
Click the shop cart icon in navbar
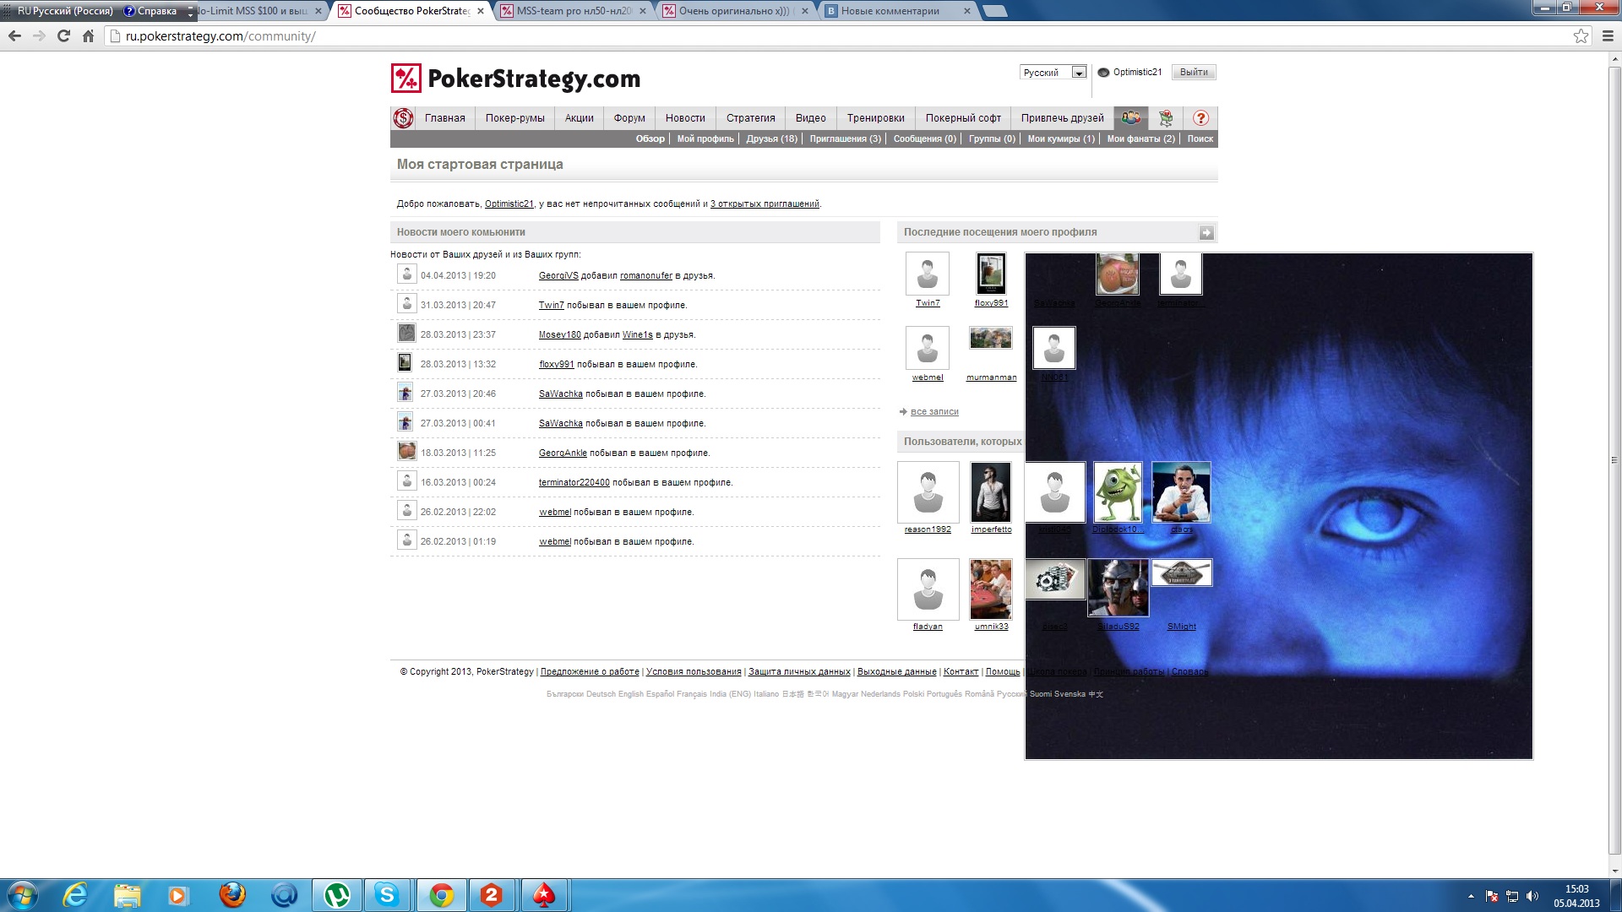click(x=1166, y=118)
